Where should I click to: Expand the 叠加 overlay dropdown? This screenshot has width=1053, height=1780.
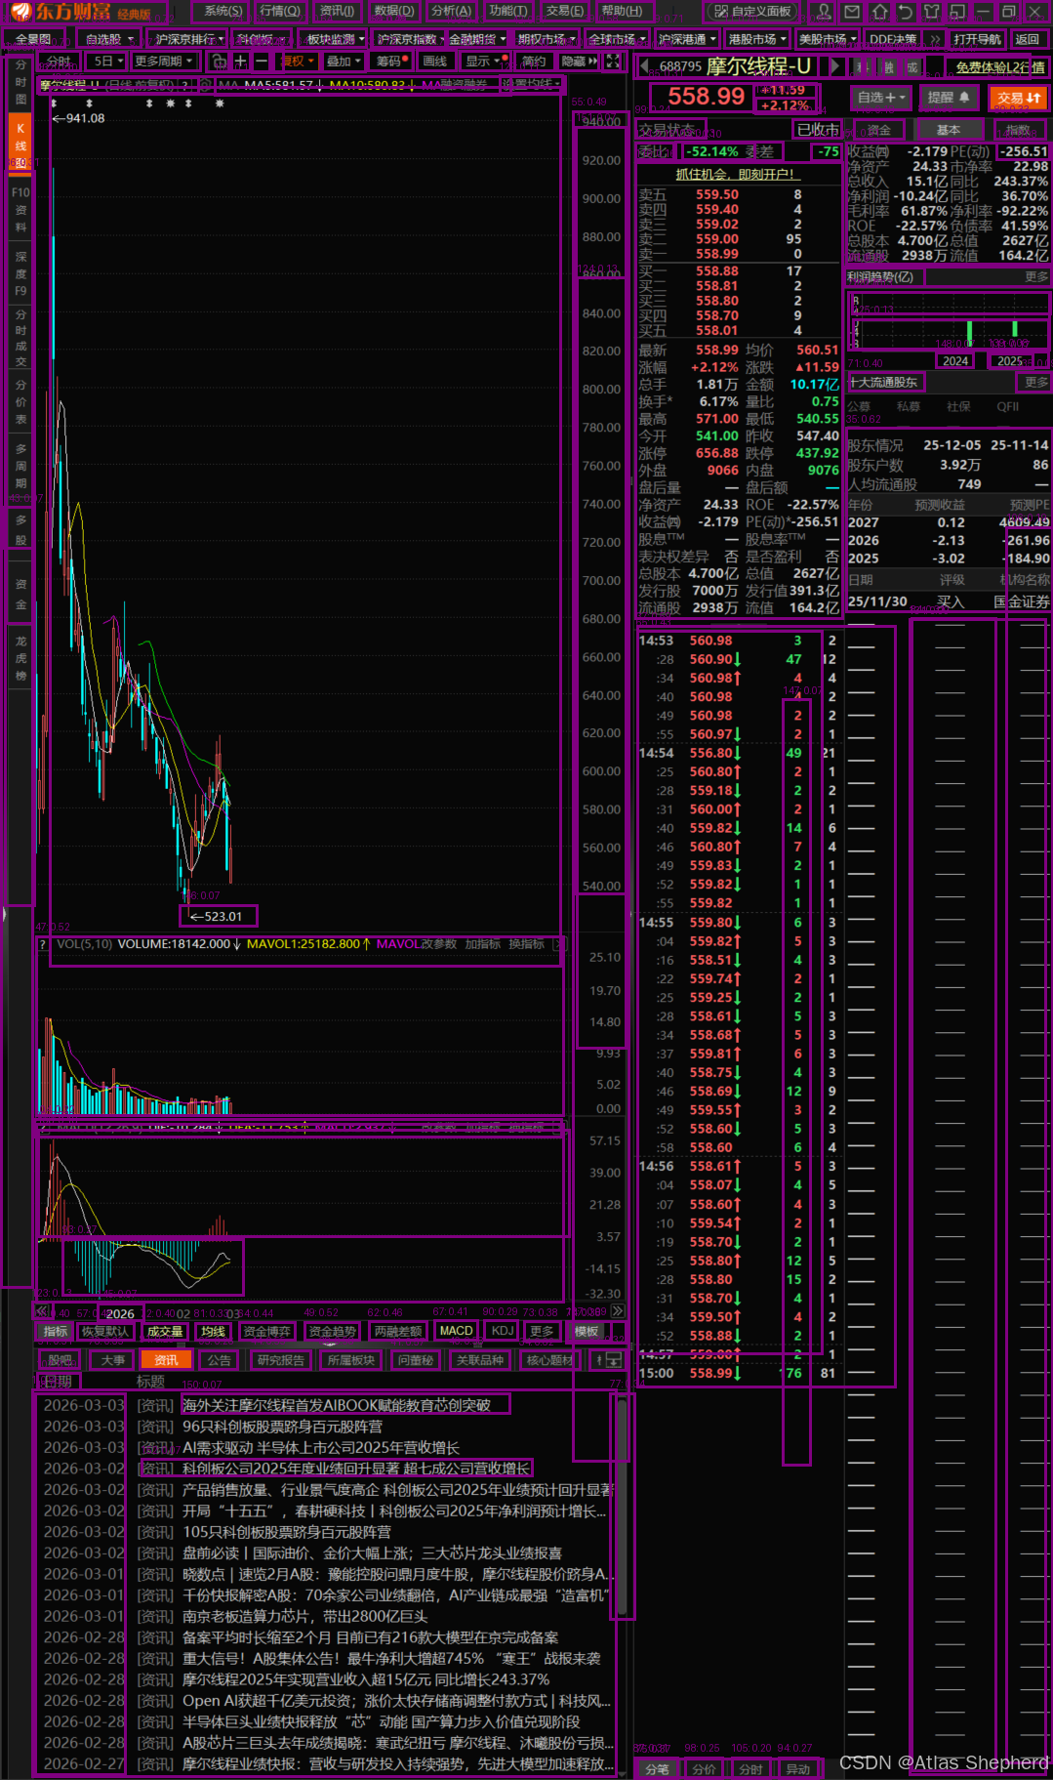pyautogui.click(x=344, y=61)
